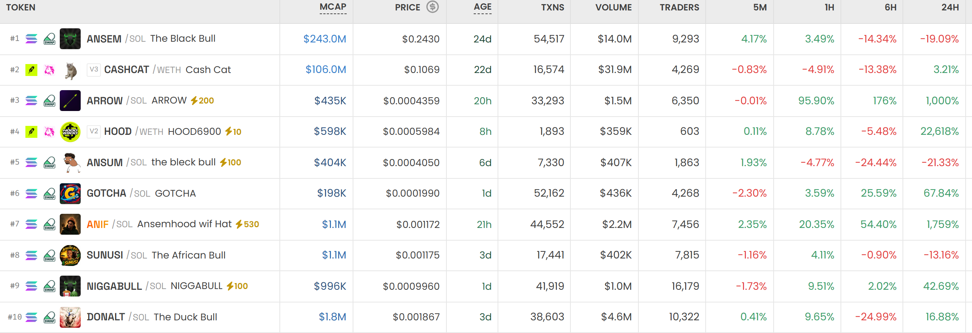Click the V3 pool version badge on CASHCAT
972x333 pixels.
[94, 70]
